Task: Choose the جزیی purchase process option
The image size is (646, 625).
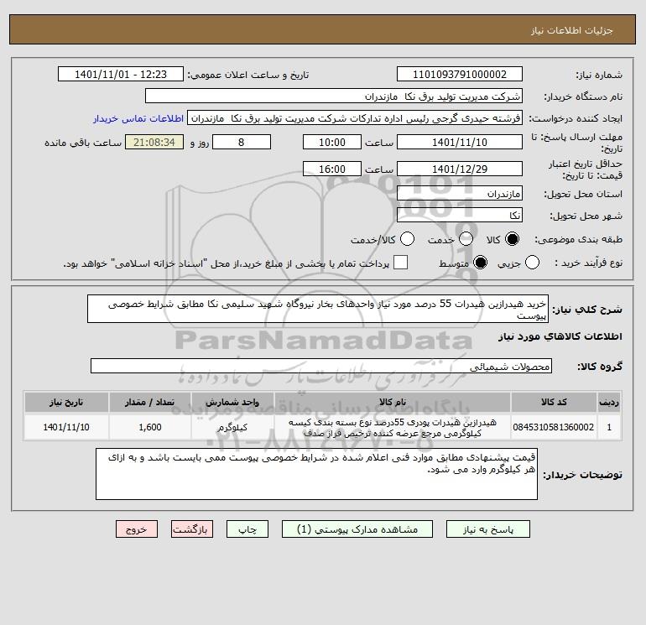Action: pos(532,263)
